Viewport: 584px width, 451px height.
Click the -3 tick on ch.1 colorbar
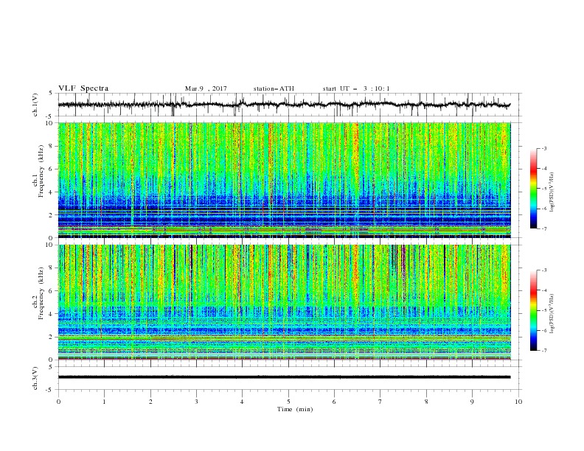(544, 148)
